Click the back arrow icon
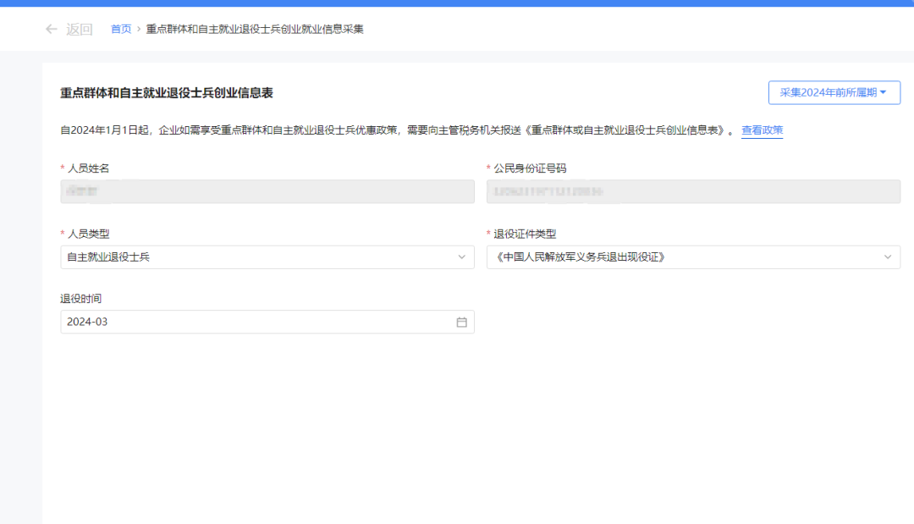This screenshot has width=914, height=524. (52, 29)
